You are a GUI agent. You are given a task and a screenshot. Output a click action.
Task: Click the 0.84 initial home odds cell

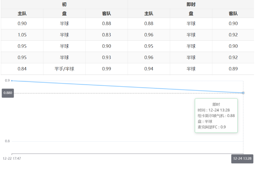(22, 69)
